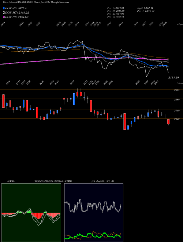Click the tall blue candlestick near 2495
The width and height of the screenshot is (183, 242).
click(74, 99)
